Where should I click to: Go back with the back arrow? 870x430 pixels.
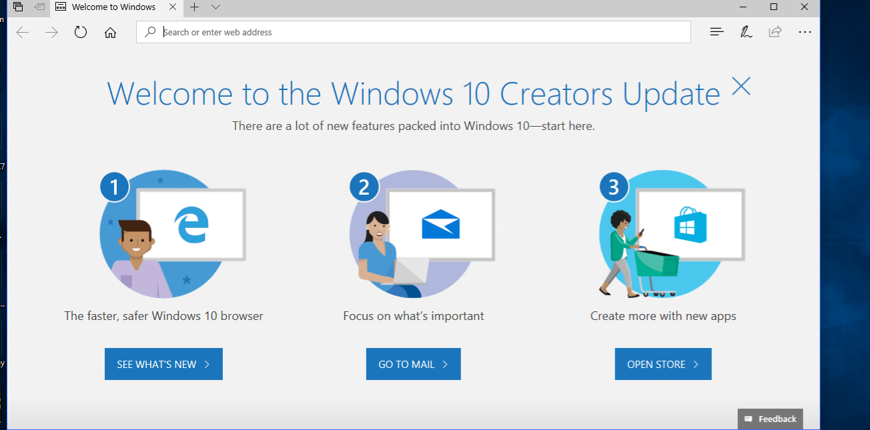23,32
